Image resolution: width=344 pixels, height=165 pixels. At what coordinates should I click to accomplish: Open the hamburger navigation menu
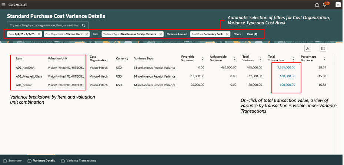click(x=3, y=5)
